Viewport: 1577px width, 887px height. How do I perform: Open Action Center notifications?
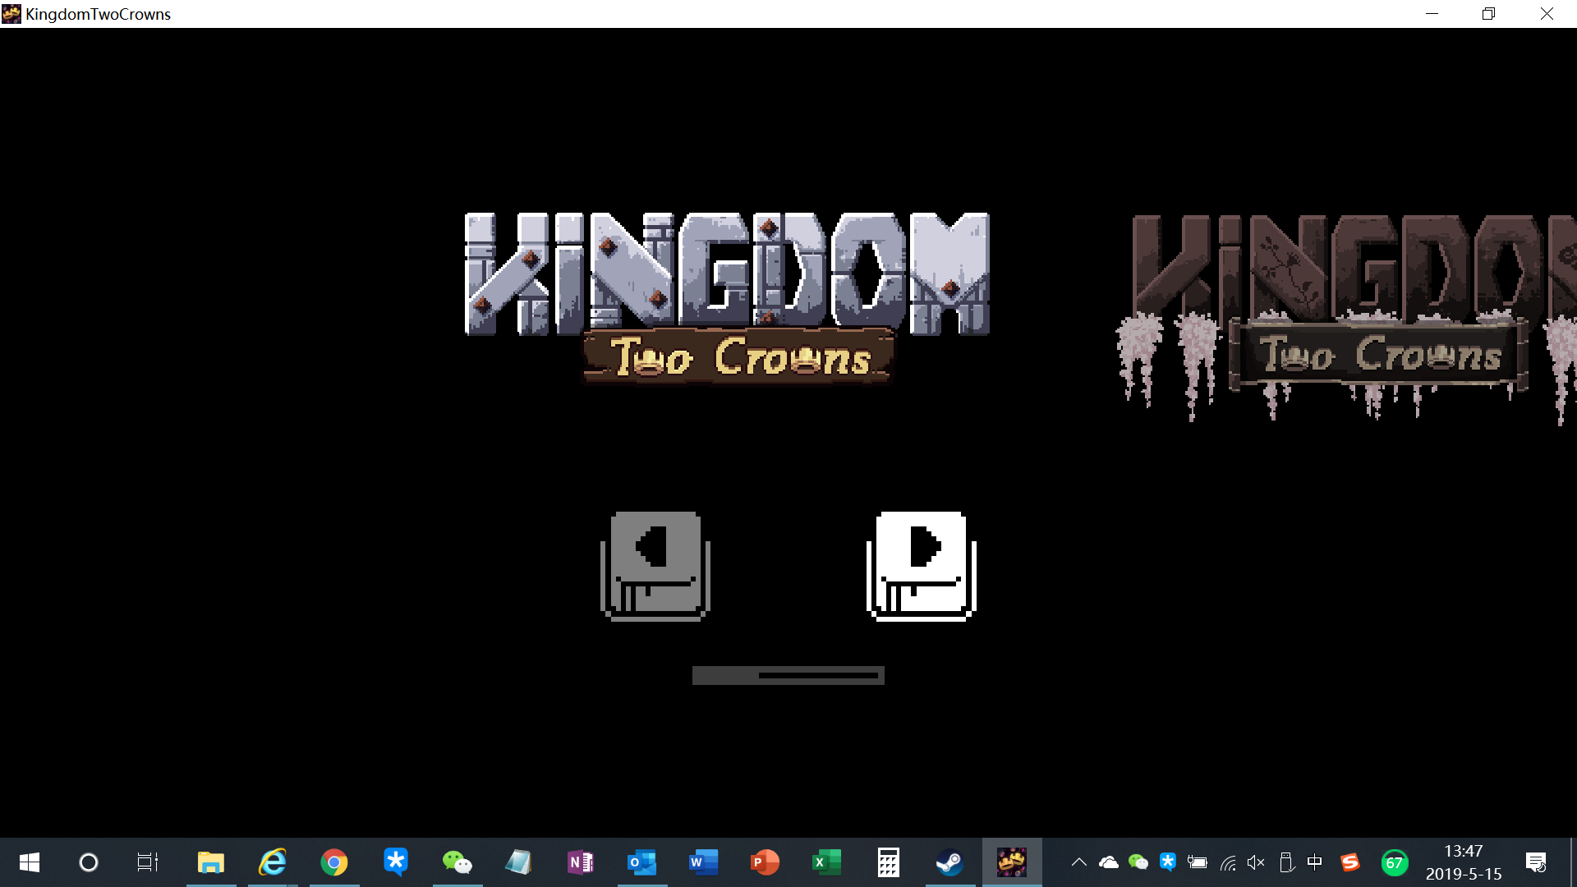pos(1536,862)
